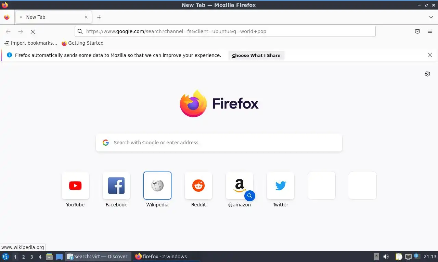The image size is (438, 262).
Task: Focus the Search with Google box
Action: click(x=219, y=143)
